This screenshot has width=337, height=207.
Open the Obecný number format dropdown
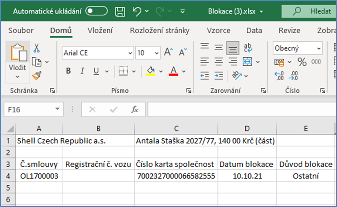point(319,48)
